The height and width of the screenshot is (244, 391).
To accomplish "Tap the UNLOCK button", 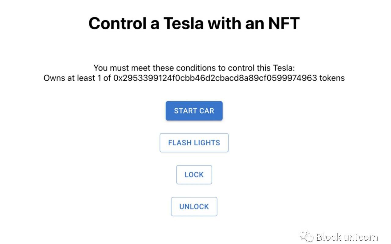I will 194,207.
